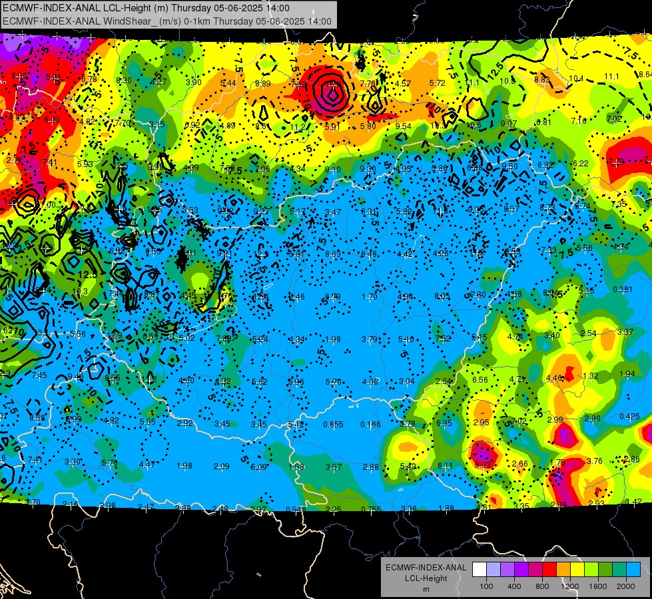Click the map value '9.07'

509,123
